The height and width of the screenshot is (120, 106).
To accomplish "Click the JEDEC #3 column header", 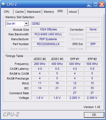I will 57,59.
